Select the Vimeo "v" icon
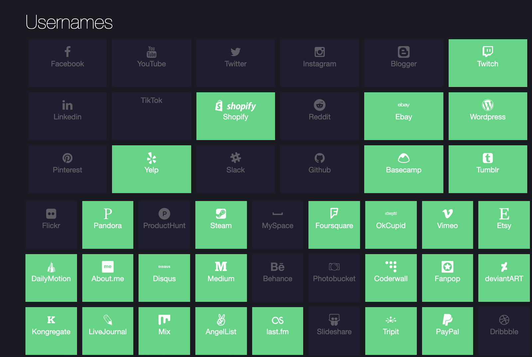 pos(448,214)
